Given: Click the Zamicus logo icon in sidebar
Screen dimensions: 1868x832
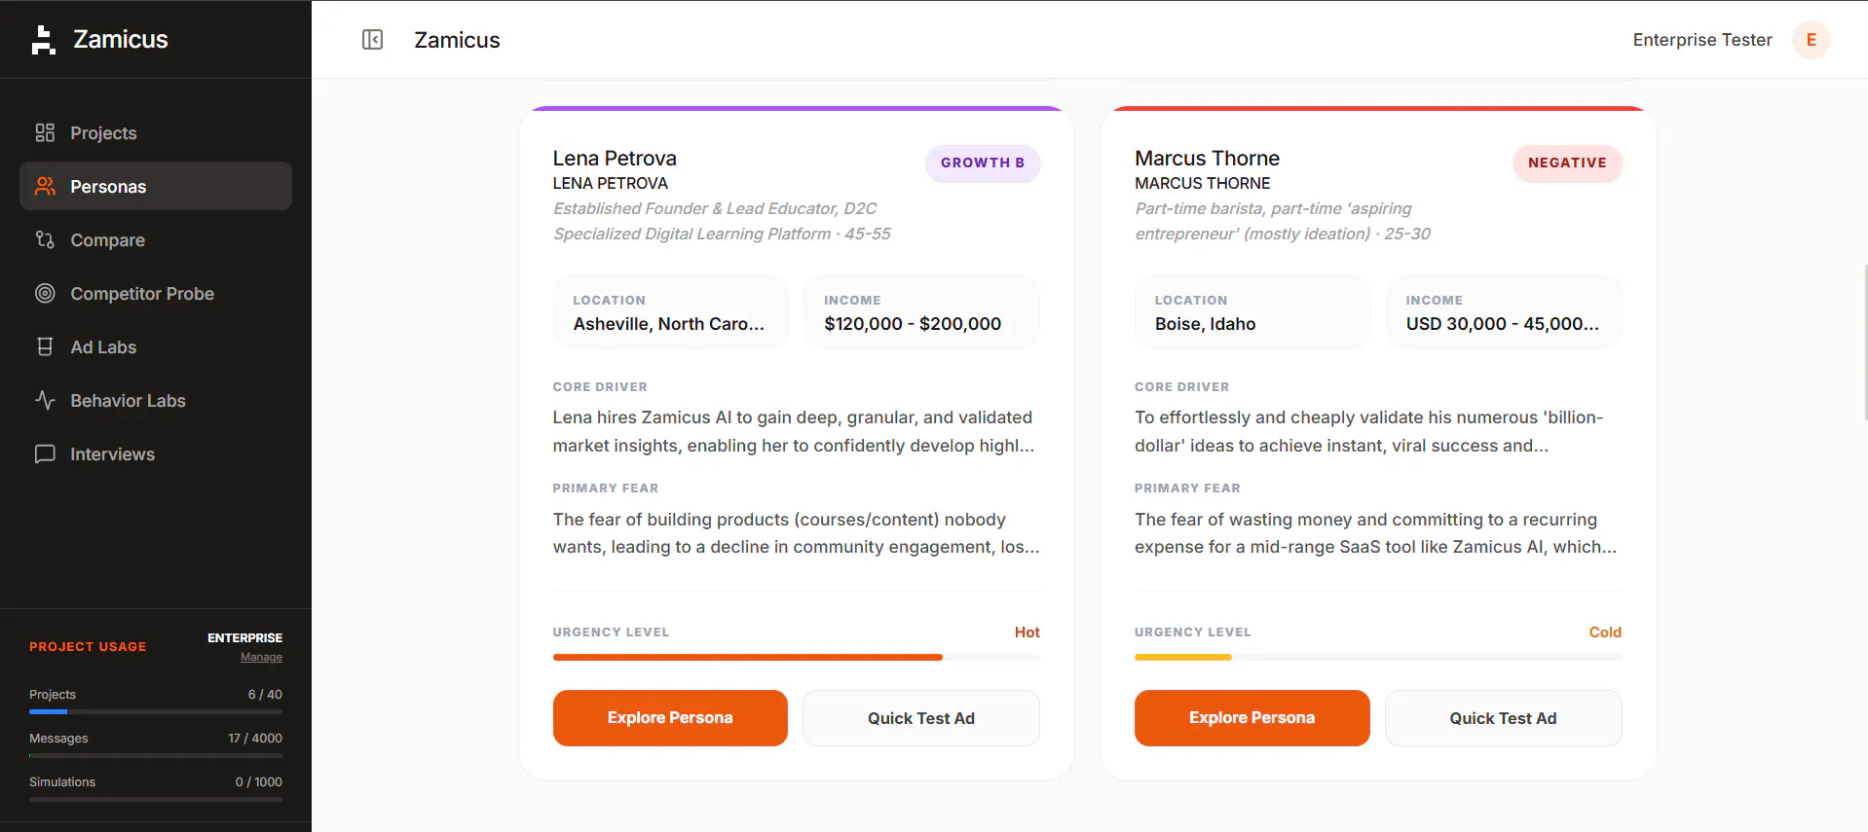Looking at the screenshot, I should coord(43,40).
